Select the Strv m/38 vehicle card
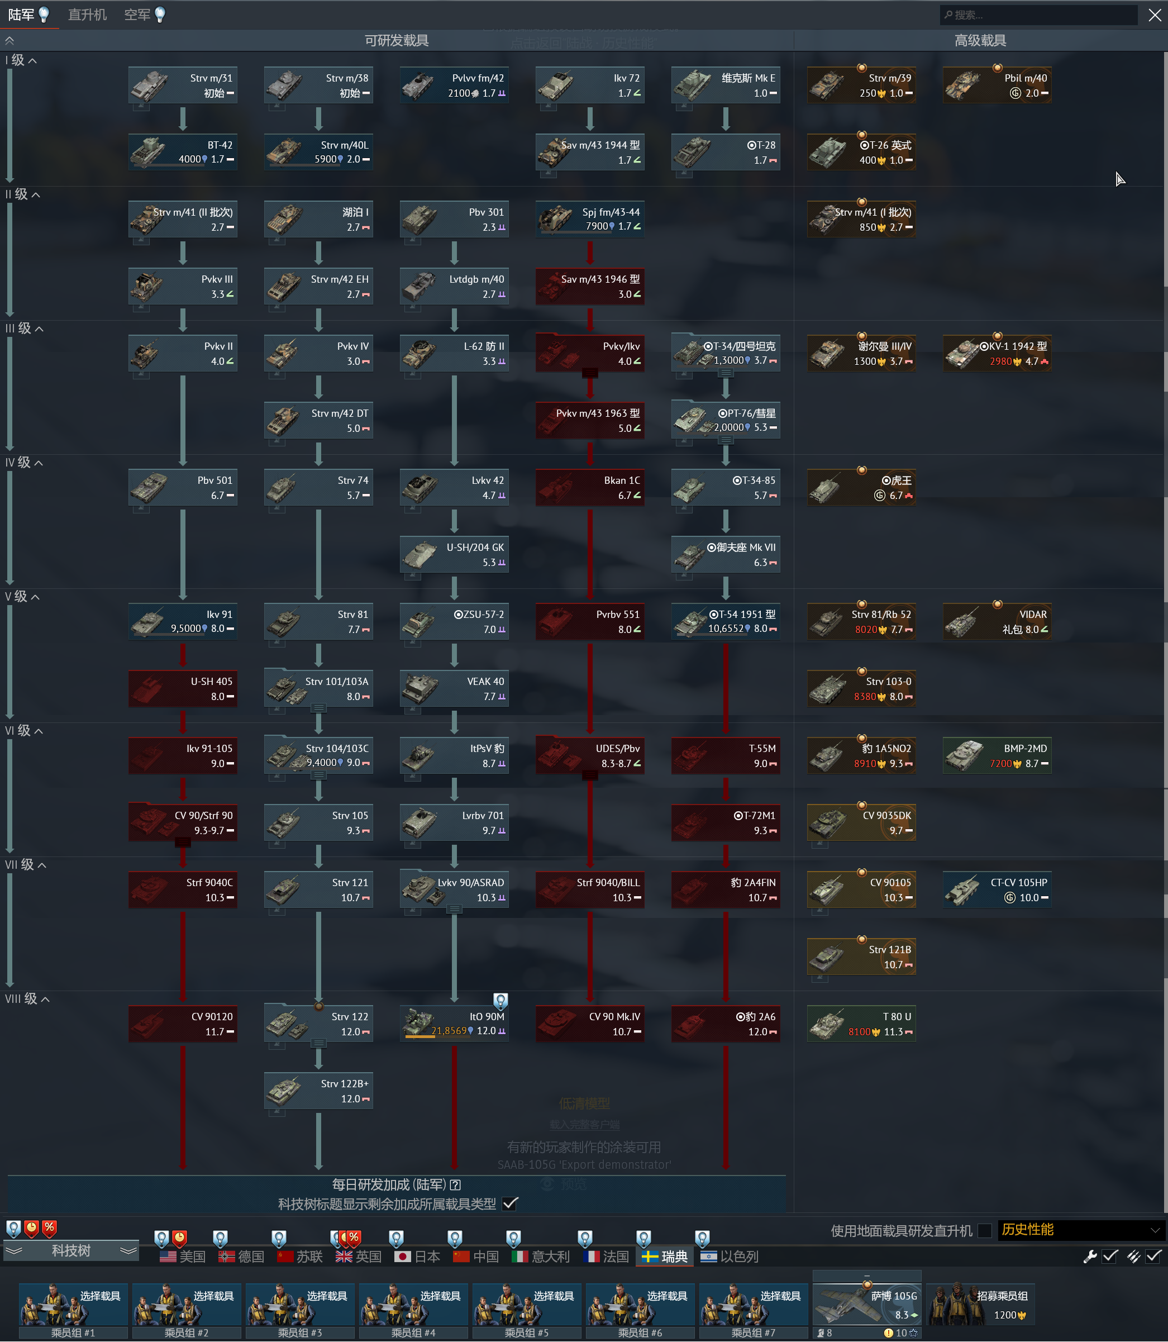 tap(318, 85)
